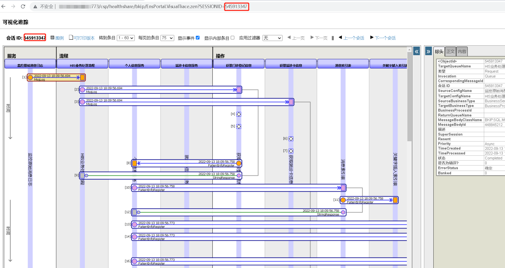The height and width of the screenshot is (268, 505).
Task: Click the previous session arrow icon
Action: pyautogui.click(x=340, y=38)
